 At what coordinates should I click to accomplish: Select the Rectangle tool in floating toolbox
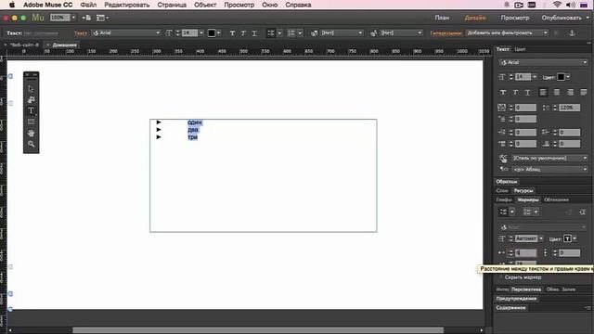pyautogui.click(x=31, y=122)
